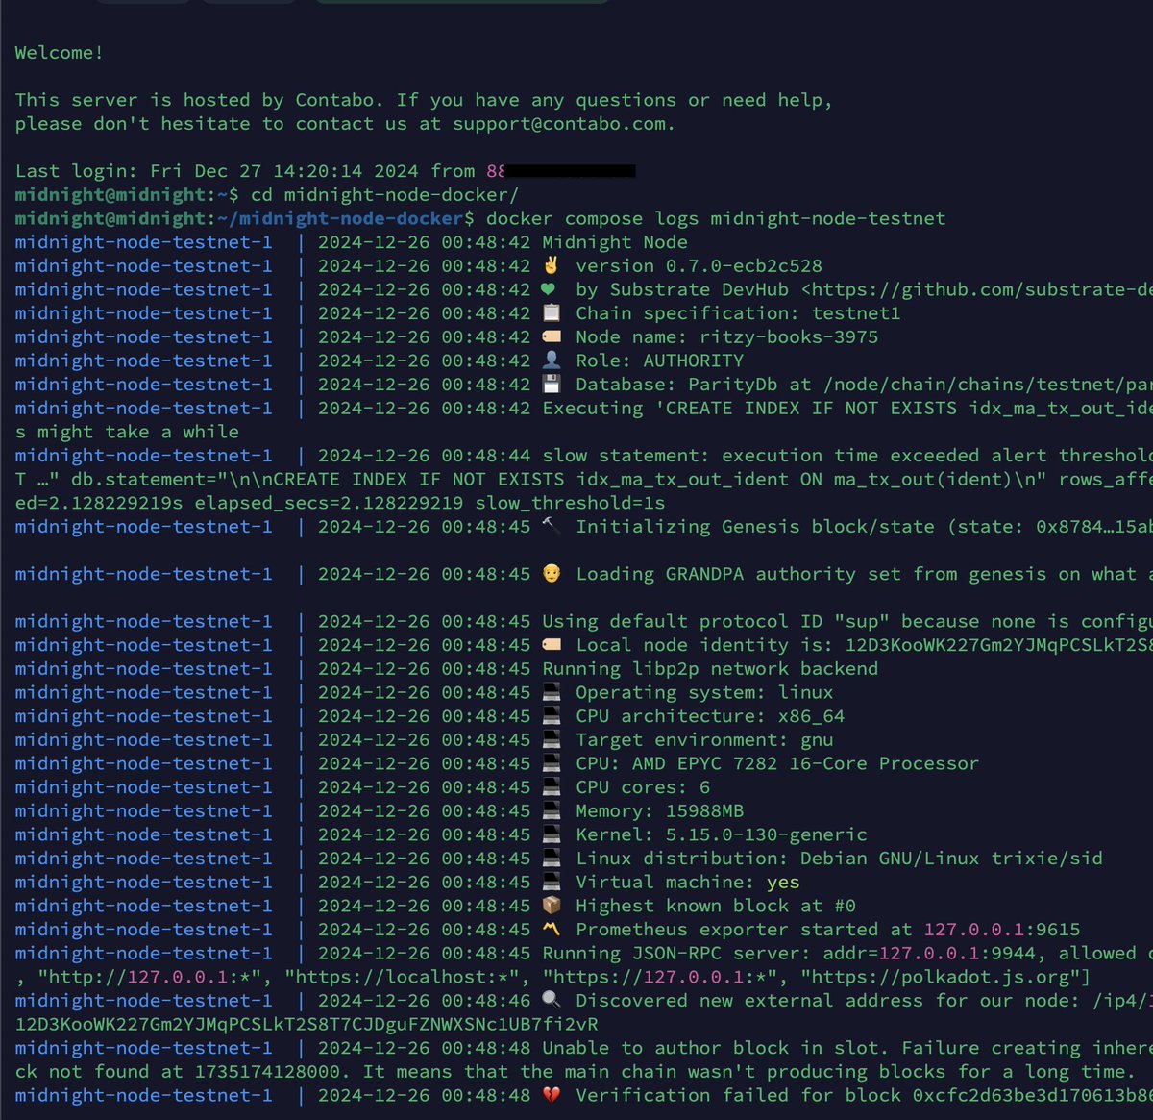The height and width of the screenshot is (1120, 1153).
Task: Click the magnifying glass emoji before Discovered
Action: (551, 1001)
